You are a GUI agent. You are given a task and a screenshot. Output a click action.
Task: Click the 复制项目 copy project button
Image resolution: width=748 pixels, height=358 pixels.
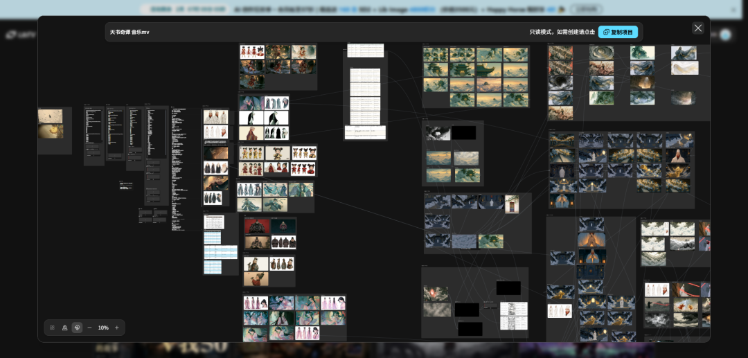[x=618, y=32]
